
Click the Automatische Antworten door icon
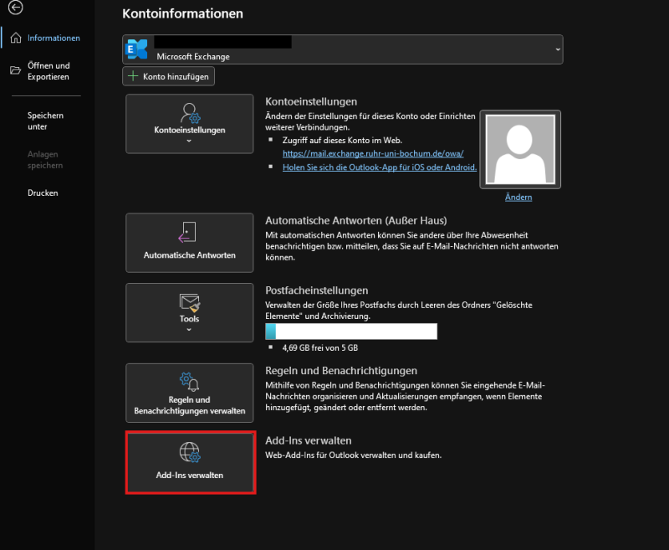coord(189,233)
